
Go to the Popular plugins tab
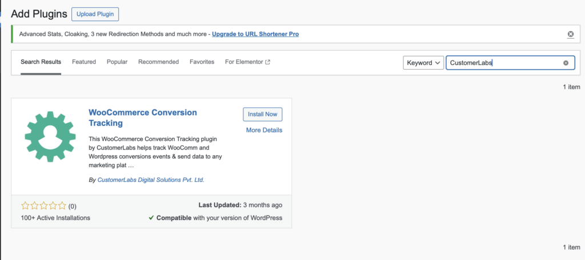tap(117, 62)
